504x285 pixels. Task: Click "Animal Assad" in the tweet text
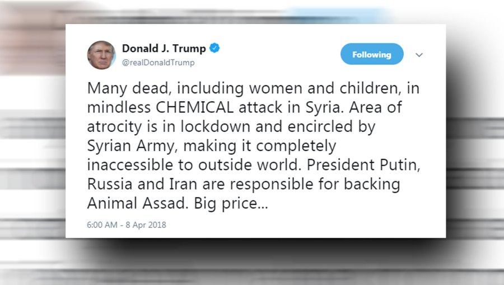[x=136, y=203]
